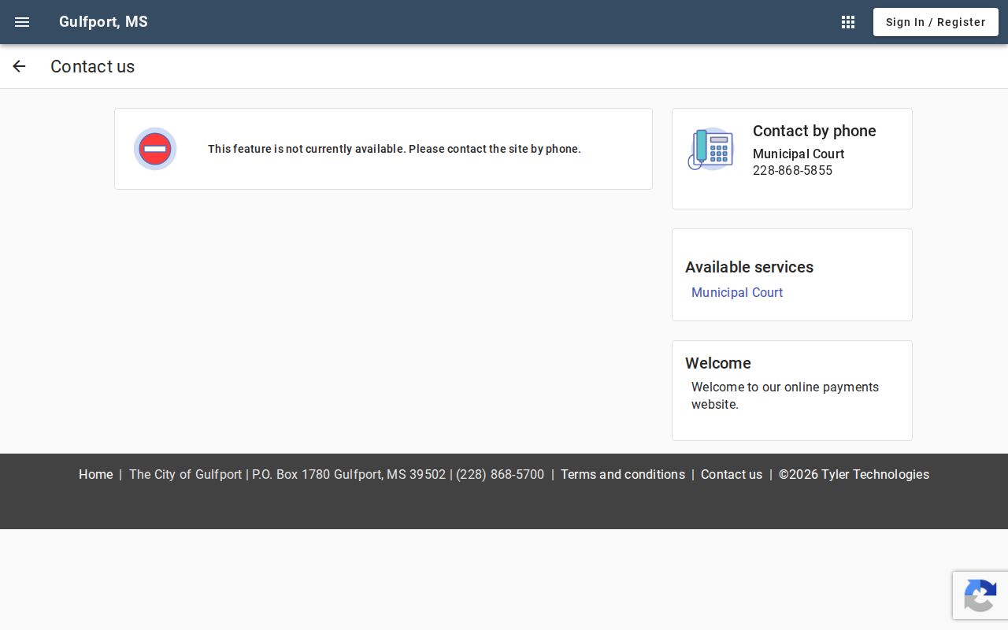Select the phone number 228-868-5855
The image size is (1008, 630).
(x=792, y=170)
